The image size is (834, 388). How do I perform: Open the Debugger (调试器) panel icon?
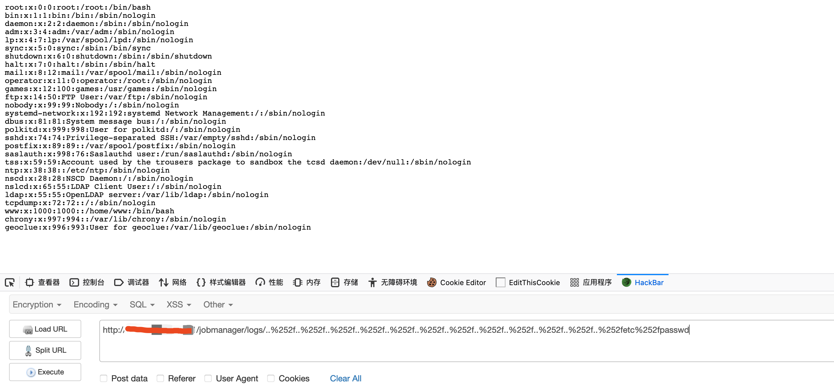coord(119,282)
